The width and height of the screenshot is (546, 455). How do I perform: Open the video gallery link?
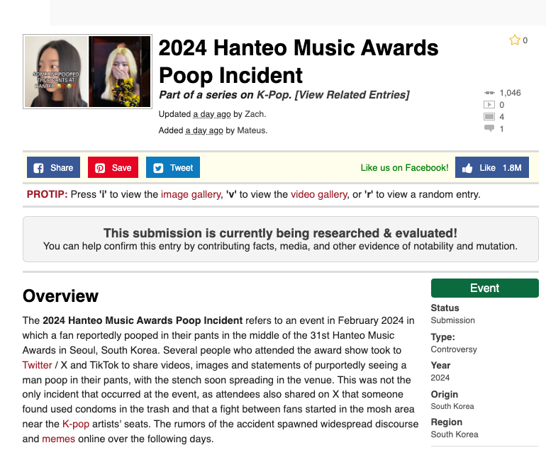coord(319,194)
